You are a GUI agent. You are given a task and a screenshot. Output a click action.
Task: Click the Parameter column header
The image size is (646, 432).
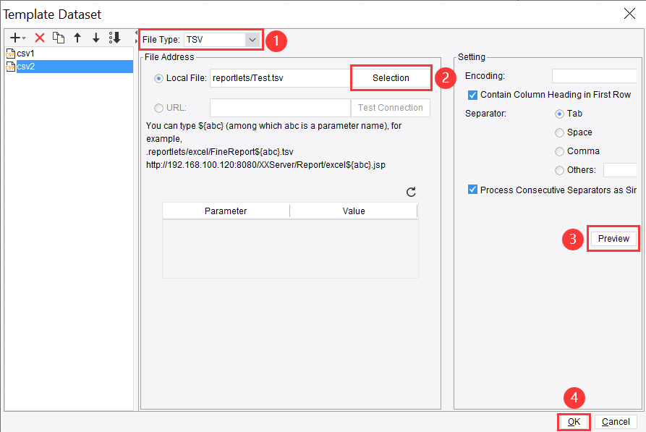(x=225, y=211)
